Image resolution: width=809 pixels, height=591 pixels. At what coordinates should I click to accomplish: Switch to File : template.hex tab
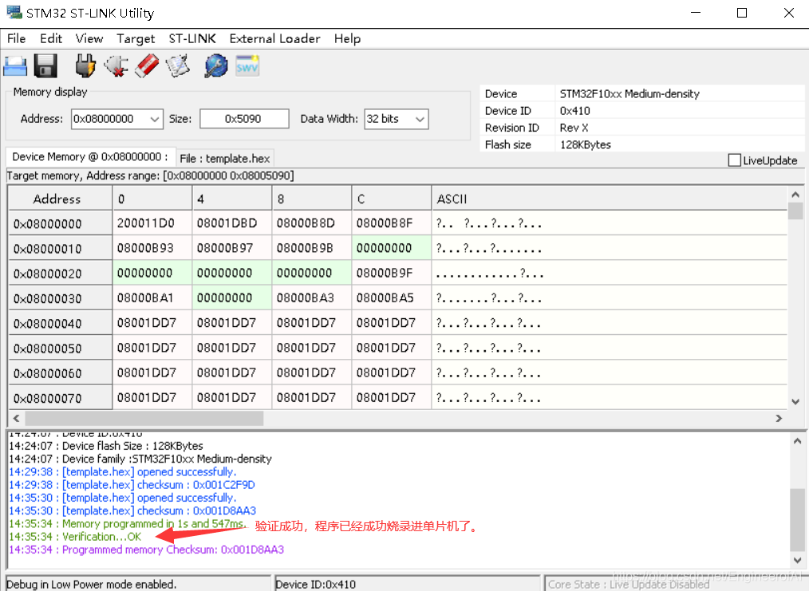point(224,159)
